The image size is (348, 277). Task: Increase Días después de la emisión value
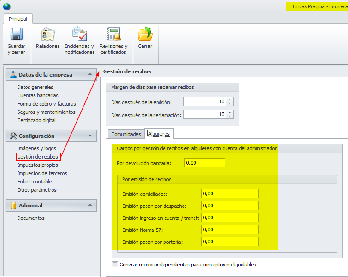tap(230, 100)
